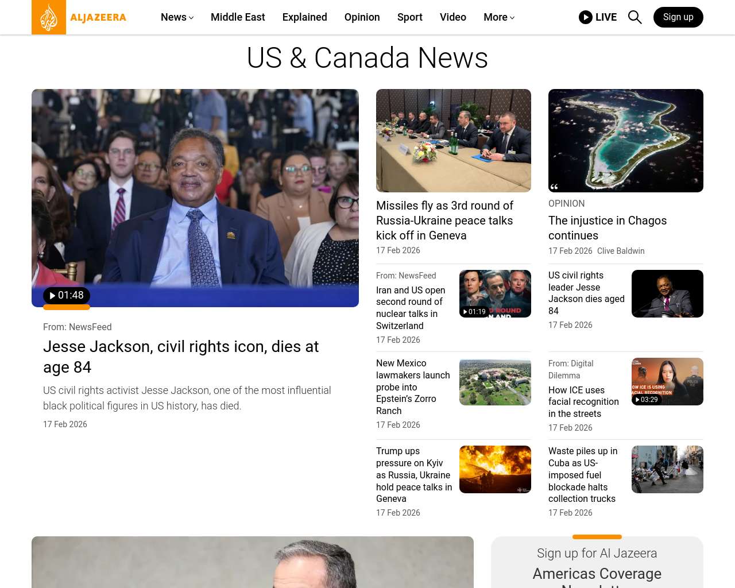Open author Clive Baldwin's page
The width and height of the screenshot is (735, 588).
click(x=621, y=251)
